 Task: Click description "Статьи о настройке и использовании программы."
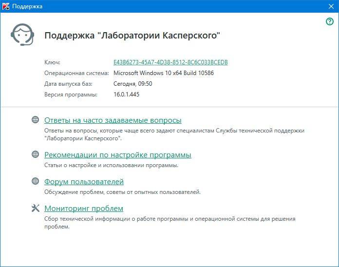(x=112, y=165)
